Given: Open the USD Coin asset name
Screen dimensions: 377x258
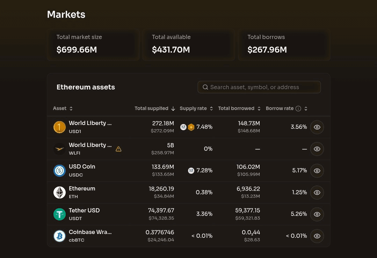Looking at the screenshot, I should pos(82,166).
